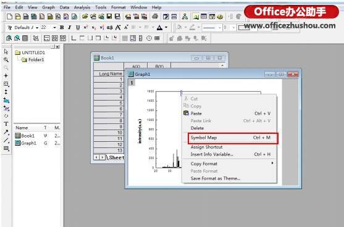
Task: Select Graph1 in project explorer list
Action: [x=28, y=143]
